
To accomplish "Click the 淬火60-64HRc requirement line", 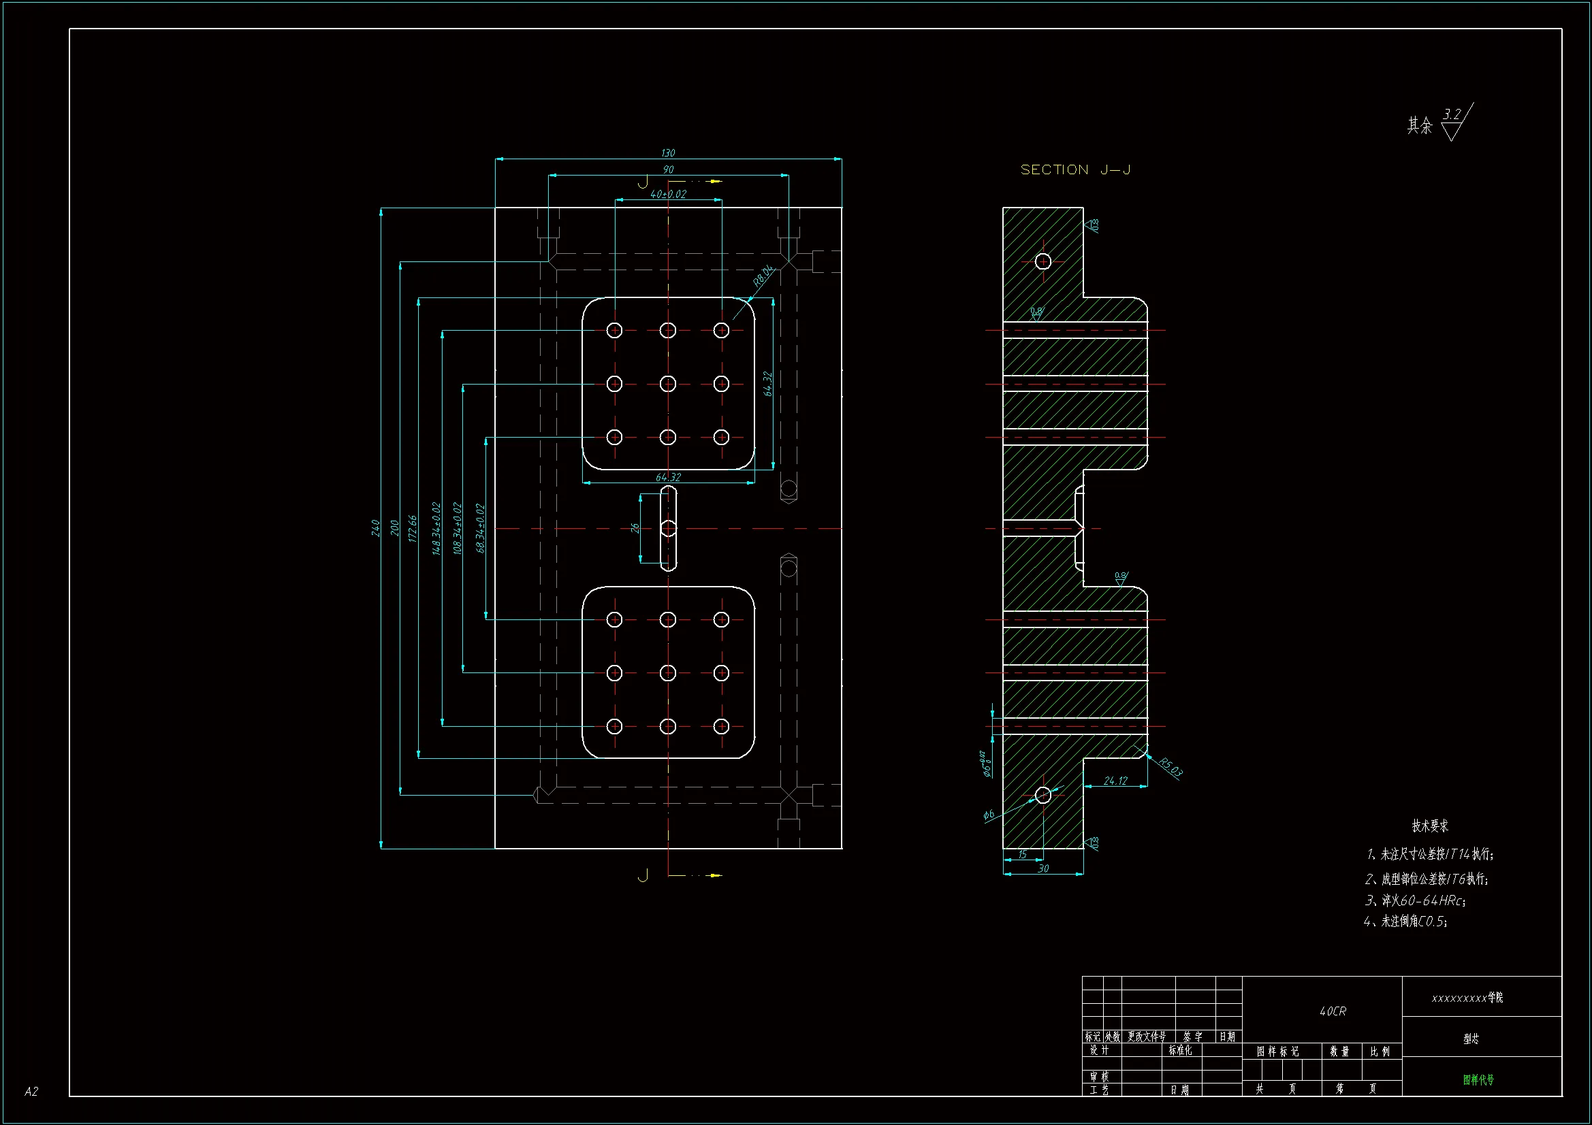I will click(x=1414, y=900).
